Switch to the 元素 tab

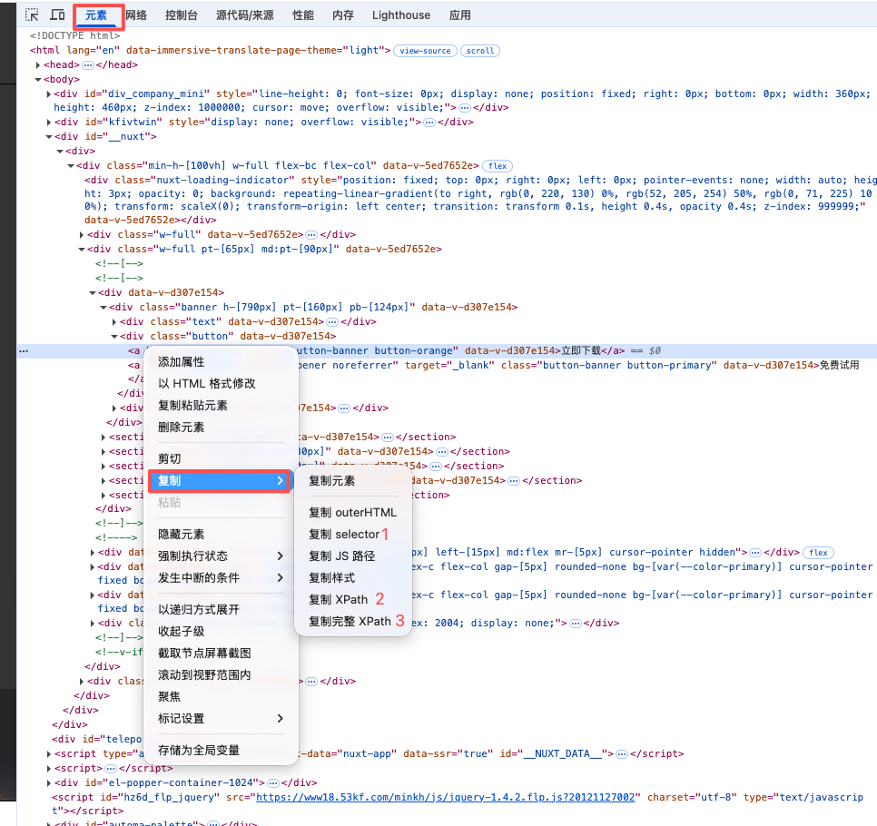point(95,15)
